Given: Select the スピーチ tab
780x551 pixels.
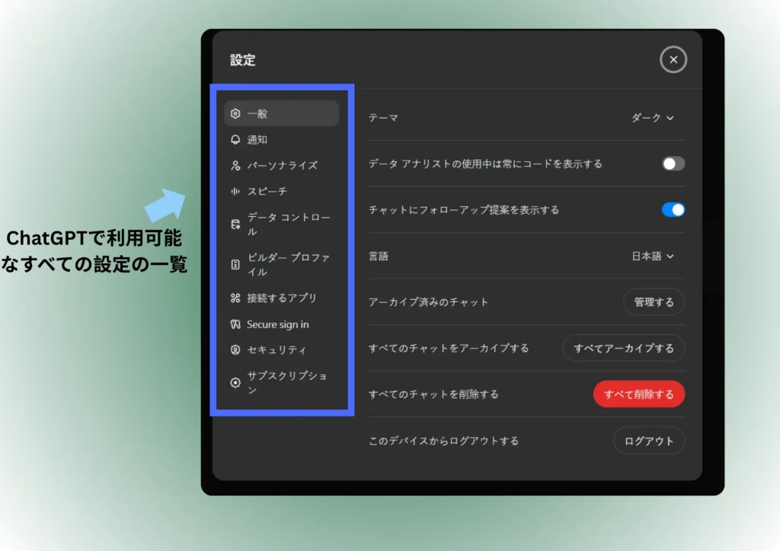Looking at the screenshot, I should 282,191.
